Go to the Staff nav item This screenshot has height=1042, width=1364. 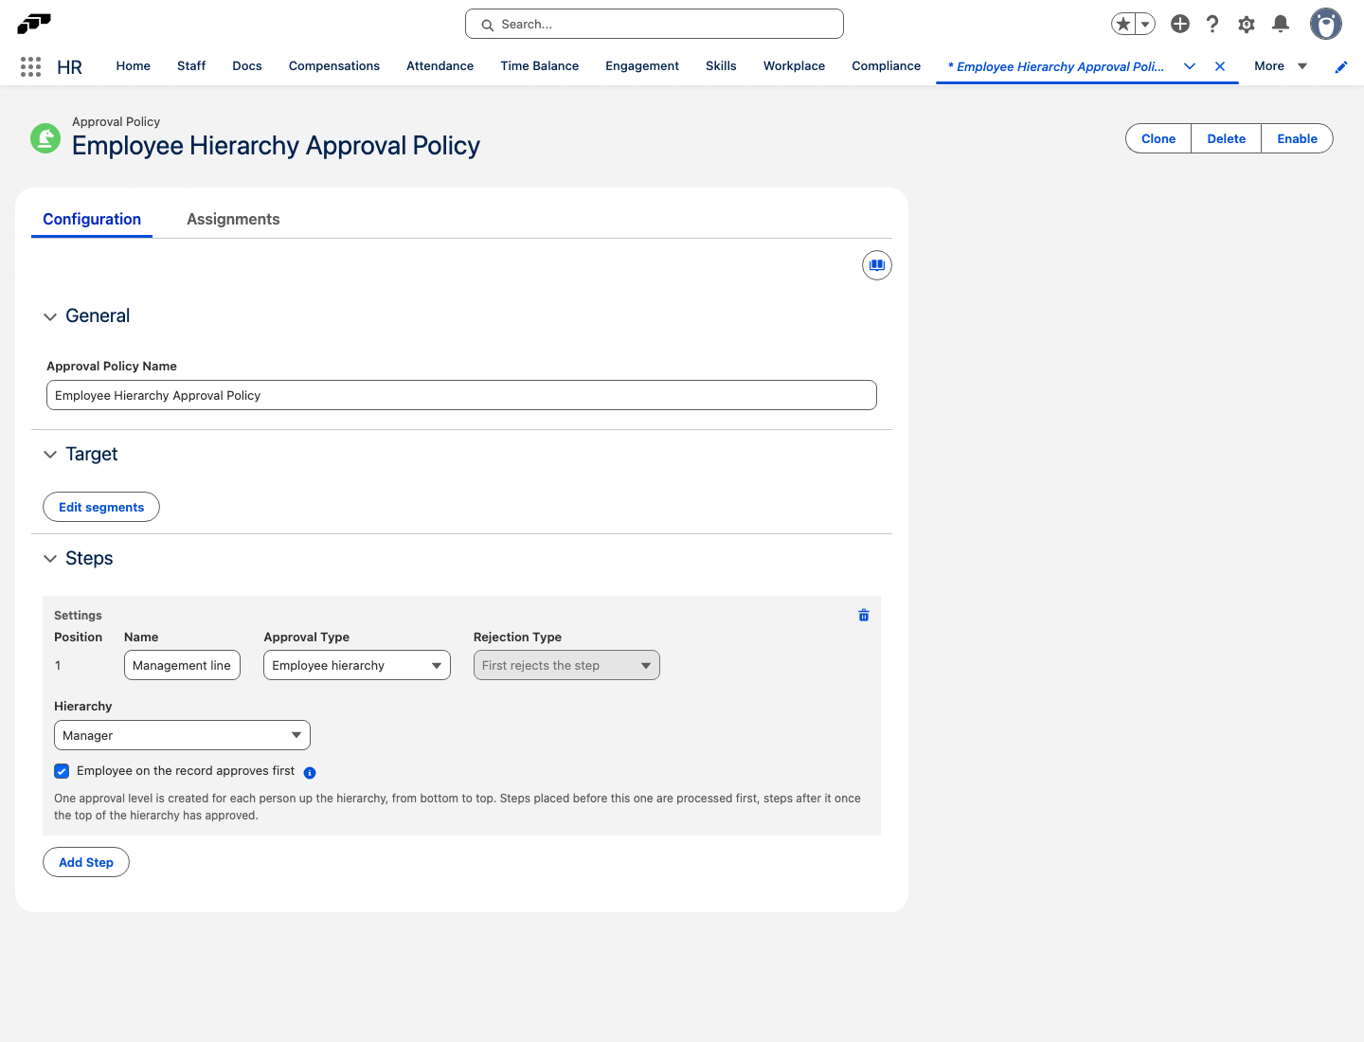pyautogui.click(x=191, y=66)
